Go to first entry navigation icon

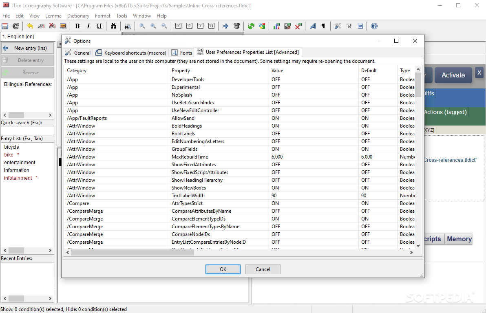[178, 26]
